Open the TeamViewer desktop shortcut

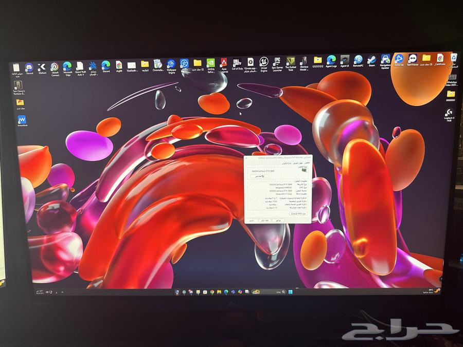pyautogui.click(x=412, y=59)
